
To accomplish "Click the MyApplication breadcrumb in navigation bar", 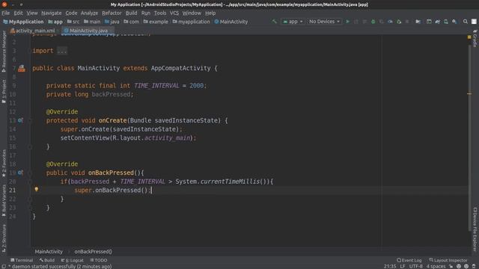I will coord(23,22).
